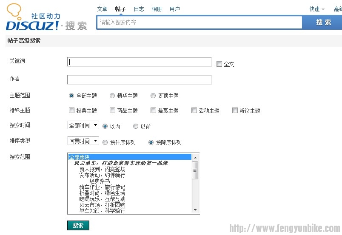Screen dimensions: 342x235
Task: Click the forum list scroll up arrow
Action: pyautogui.click(x=195, y=157)
